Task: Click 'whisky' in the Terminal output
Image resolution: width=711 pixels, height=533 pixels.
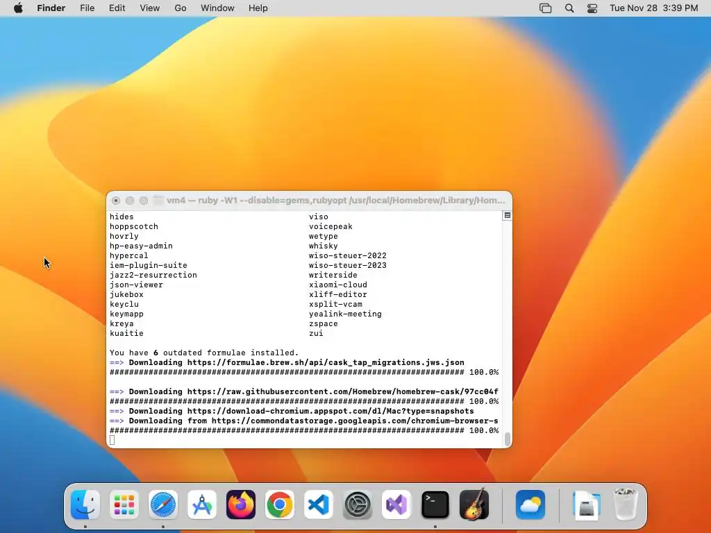Action: click(x=324, y=246)
